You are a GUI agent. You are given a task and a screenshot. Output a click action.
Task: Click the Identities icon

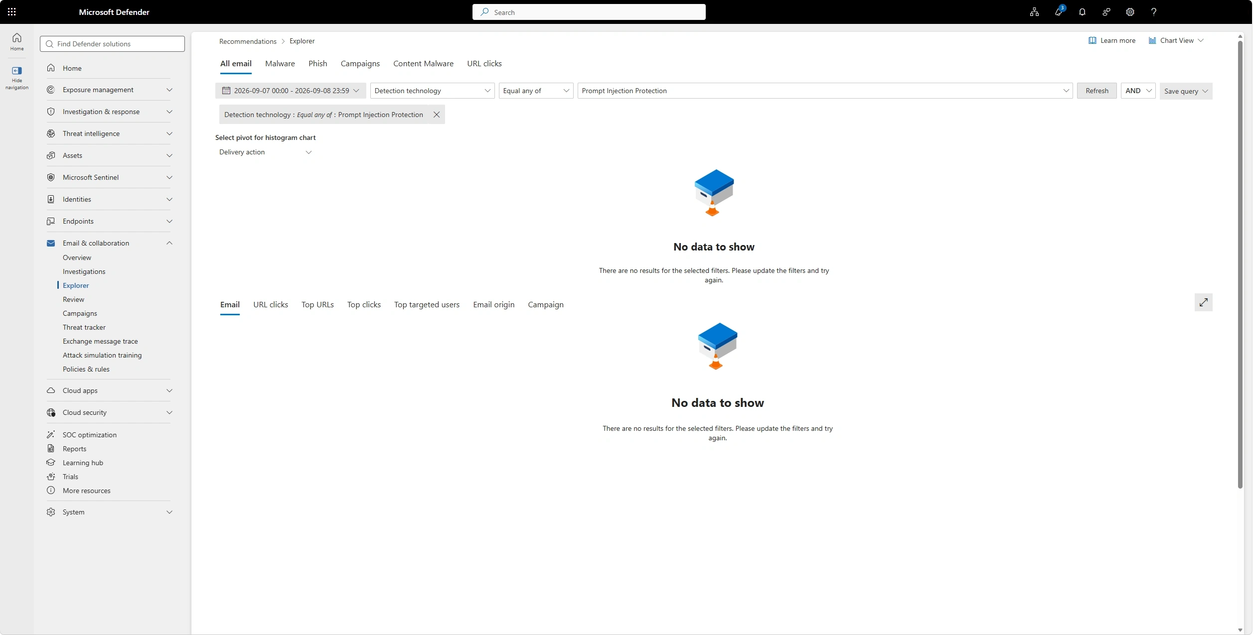(51, 199)
